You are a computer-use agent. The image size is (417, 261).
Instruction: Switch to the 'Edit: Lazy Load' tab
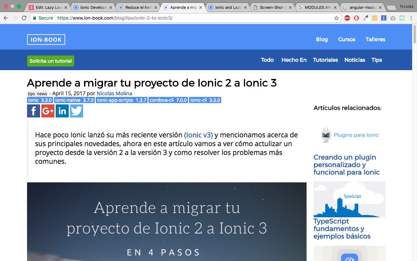coord(47,7)
